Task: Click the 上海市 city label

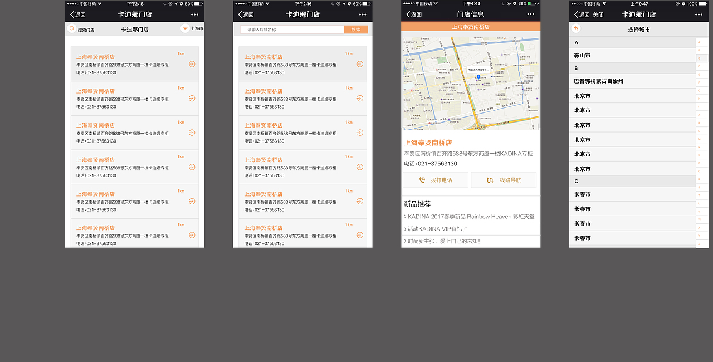Action: point(197,28)
